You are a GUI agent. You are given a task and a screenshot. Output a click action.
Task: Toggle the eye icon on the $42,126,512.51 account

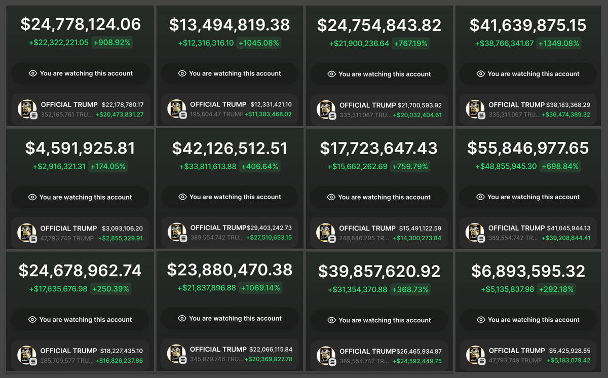pos(183,197)
